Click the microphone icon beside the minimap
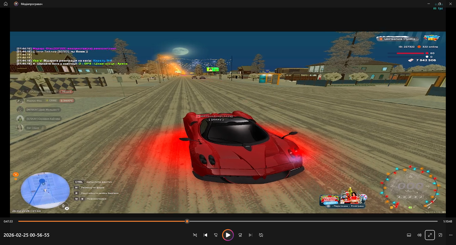456x245 pixels. tap(63, 206)
